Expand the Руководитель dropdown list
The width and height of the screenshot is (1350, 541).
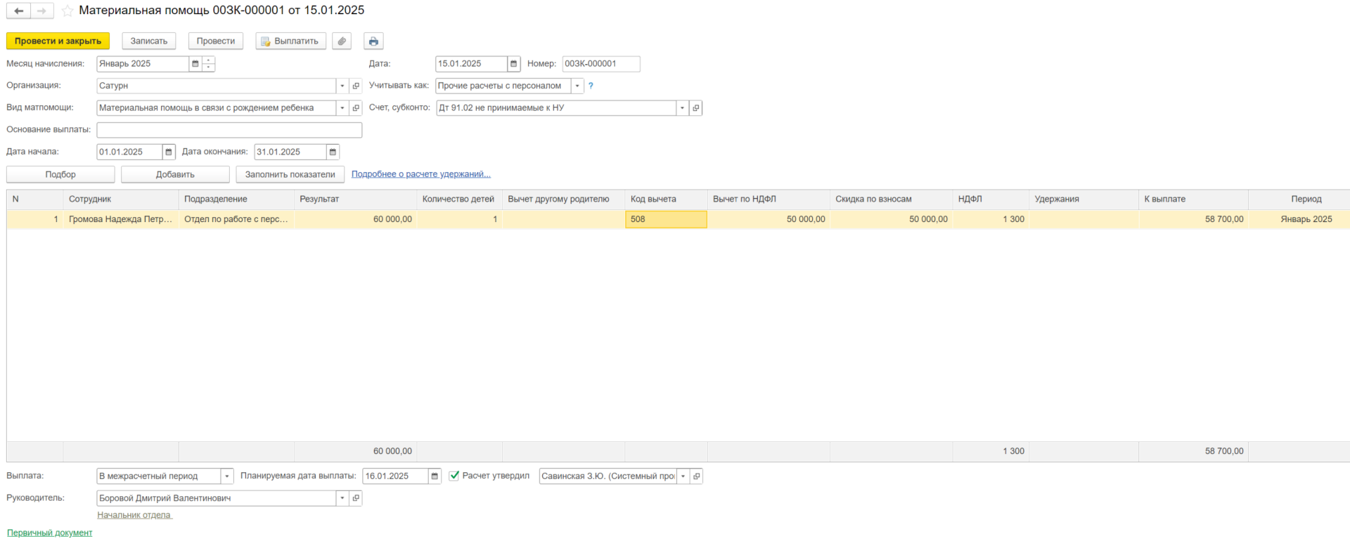tap(342, 498)
